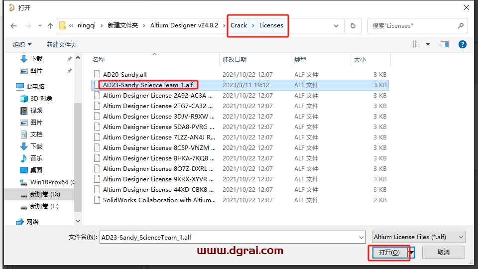Click the change view layout icon

coord(417,44)
